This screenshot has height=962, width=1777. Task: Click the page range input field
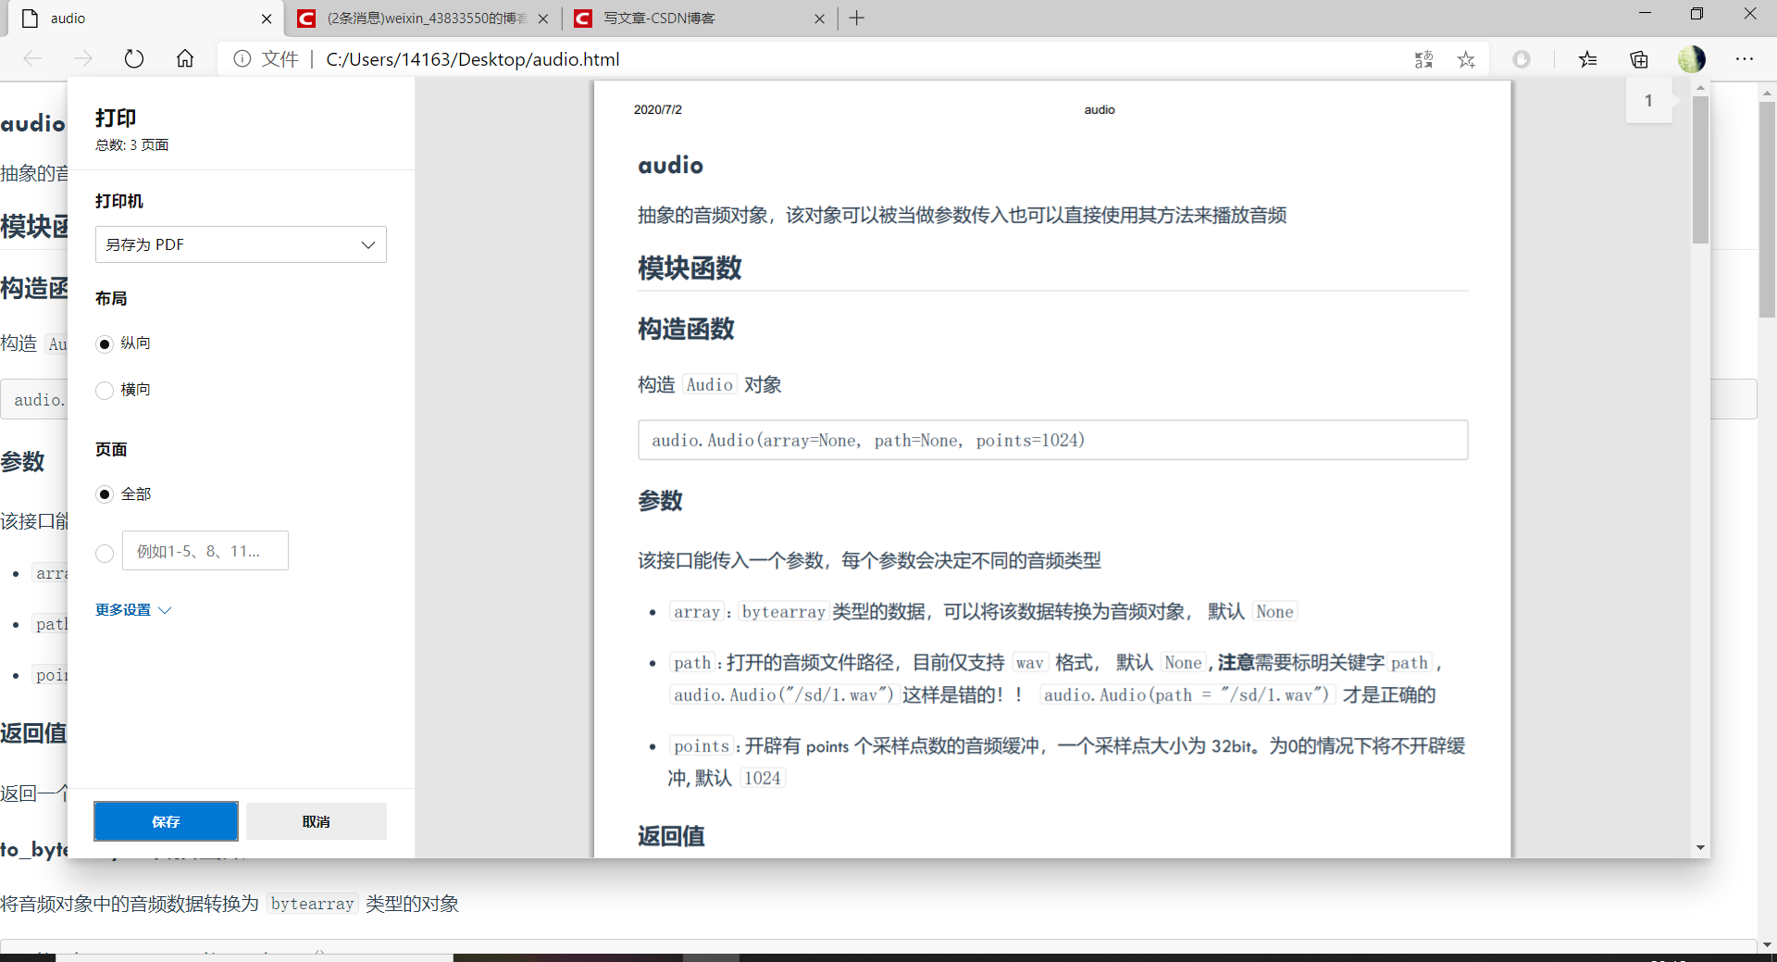[x=205, y=551]
